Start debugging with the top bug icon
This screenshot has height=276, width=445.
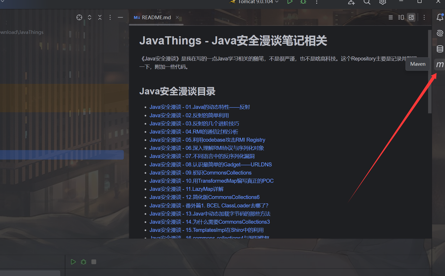pyautogui.click(x=303, y=2)
